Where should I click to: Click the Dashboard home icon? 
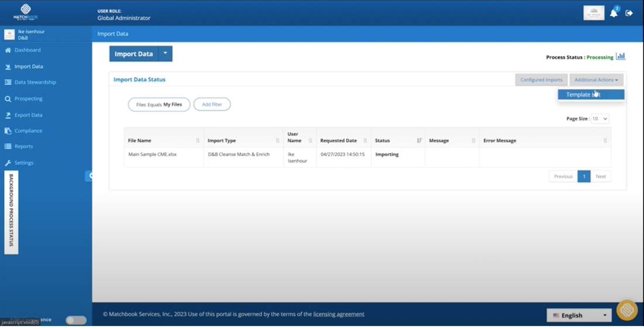pyautogui.click(x=8, y=50)
